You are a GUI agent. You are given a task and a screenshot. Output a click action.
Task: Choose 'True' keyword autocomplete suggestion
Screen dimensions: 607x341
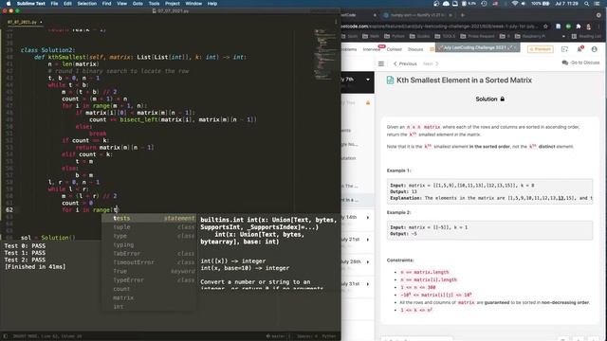pyautogui.click(x=149, y=272)
